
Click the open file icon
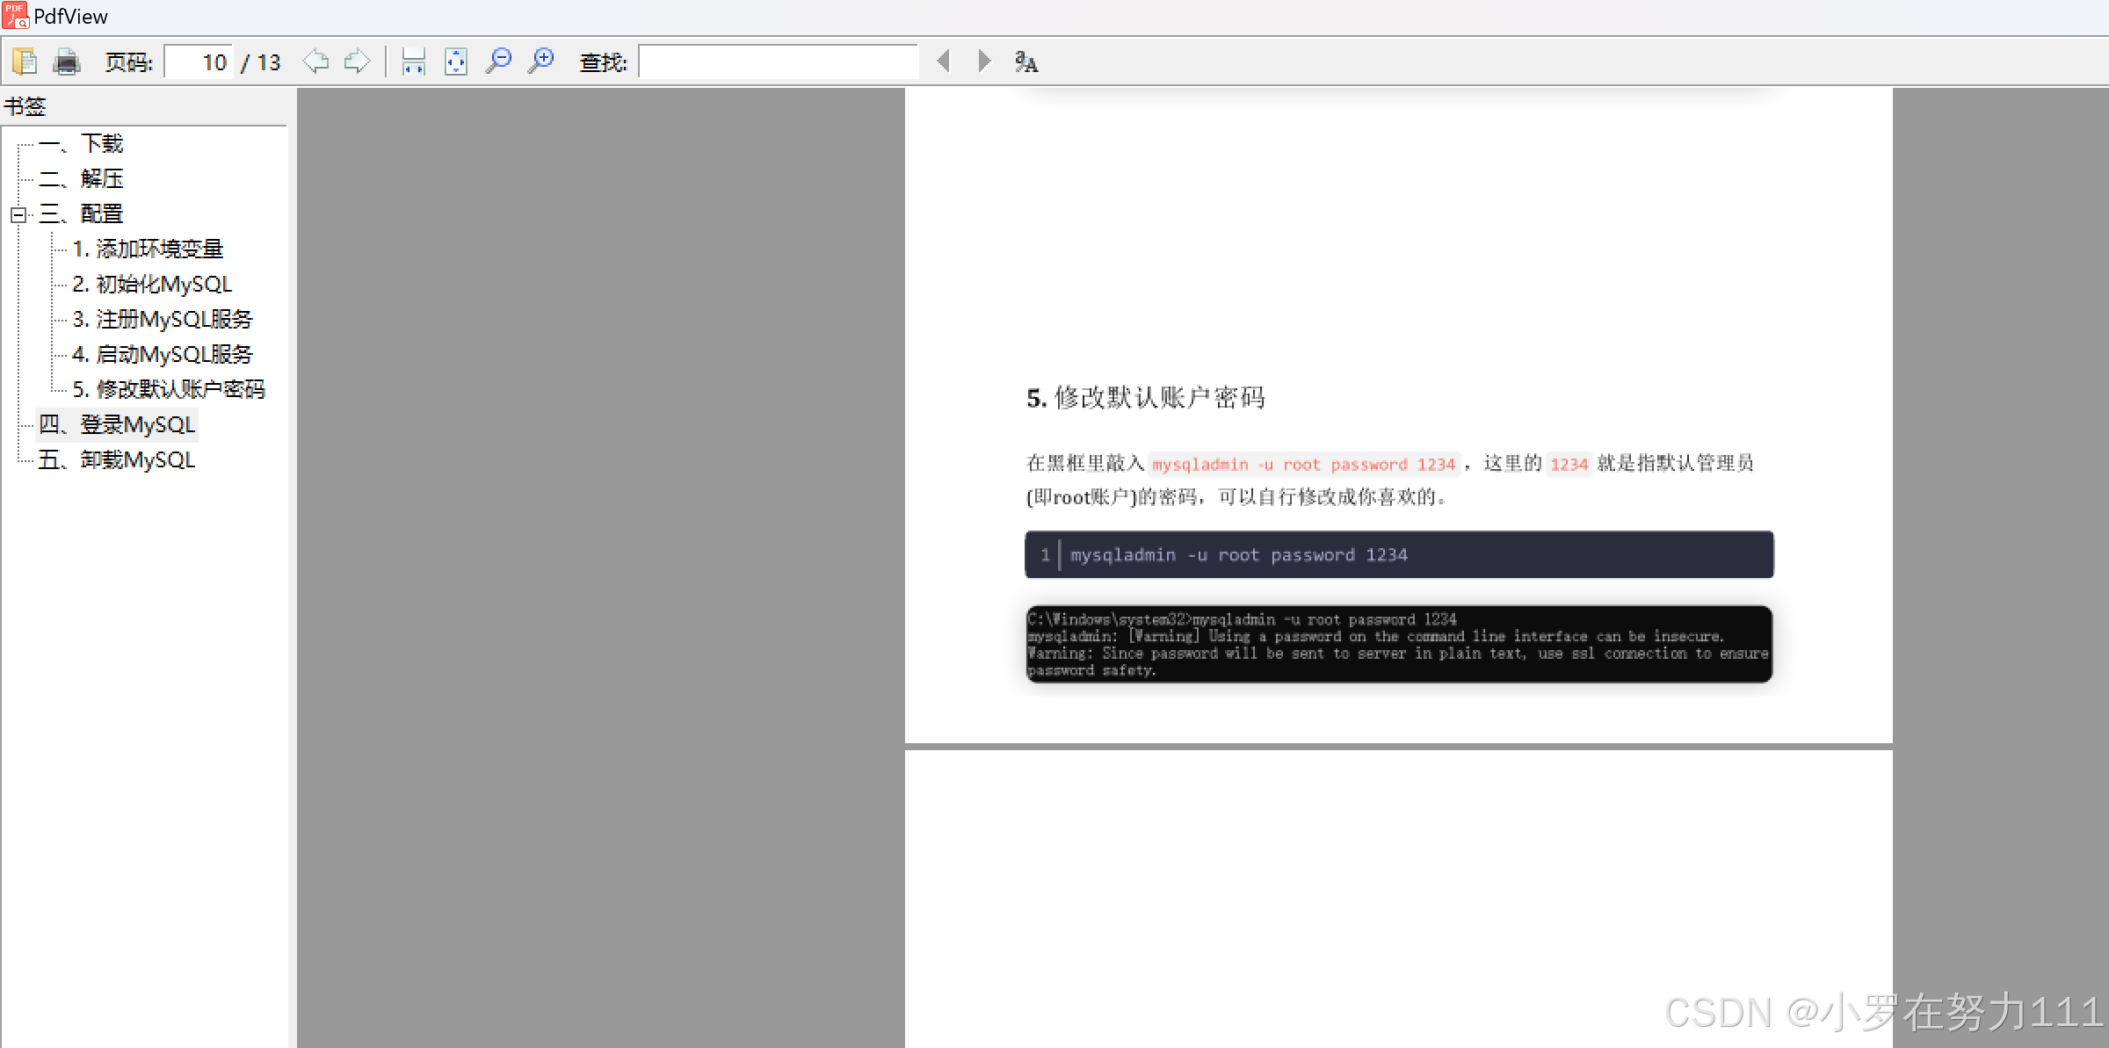coord(24,61)
